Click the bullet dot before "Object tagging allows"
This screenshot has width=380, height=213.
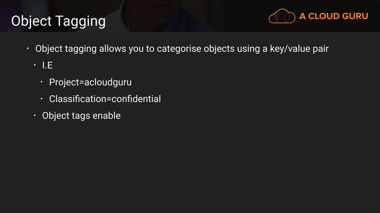[28, 48]
